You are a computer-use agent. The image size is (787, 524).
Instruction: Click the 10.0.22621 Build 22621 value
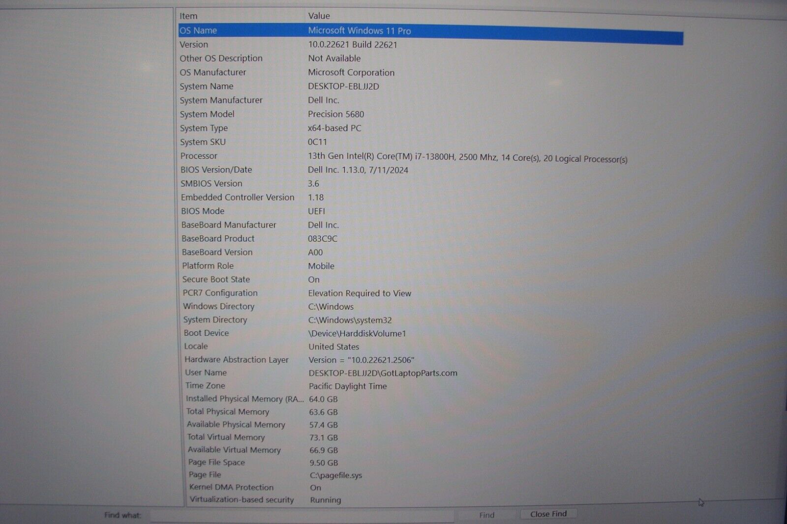pyautogui.click(x=353, y=45)
